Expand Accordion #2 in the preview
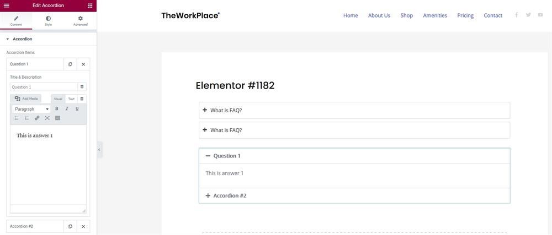 [354, 195]
